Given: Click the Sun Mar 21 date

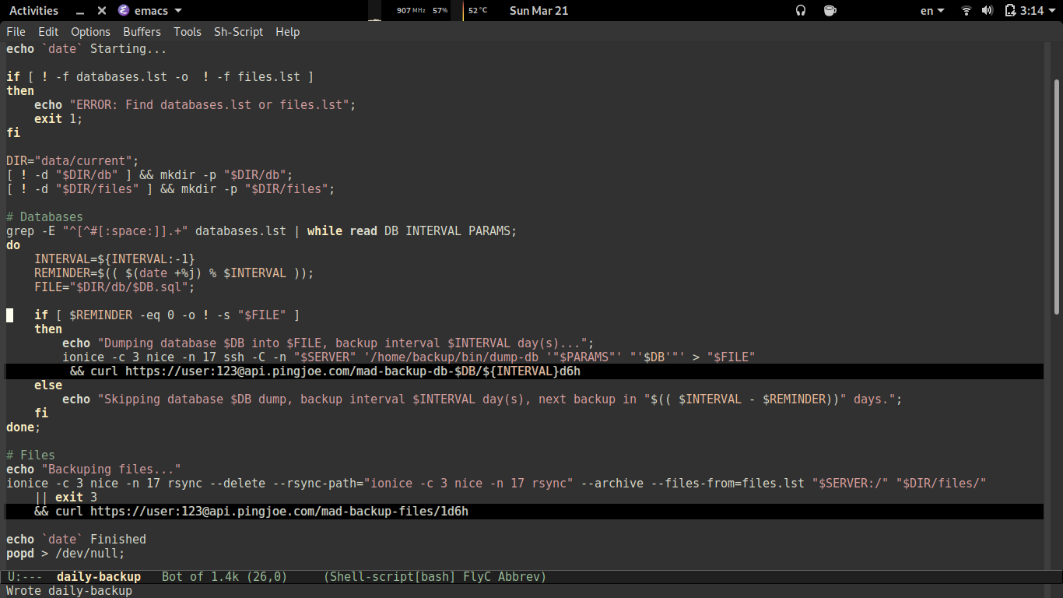Looking at the screenshot, I should [539, 11].
